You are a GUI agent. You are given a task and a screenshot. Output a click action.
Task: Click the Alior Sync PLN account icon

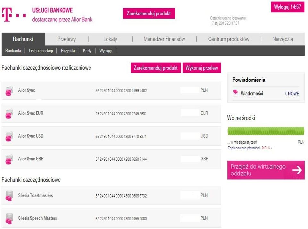(x=9, y=91)
